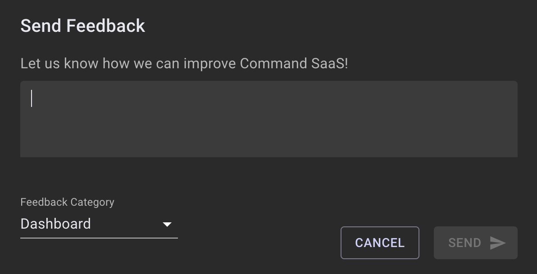Image resolution: width=537 pixels, height=274 pixels.
Task: Click the paper plane send icon
Action: pos(498,243)
